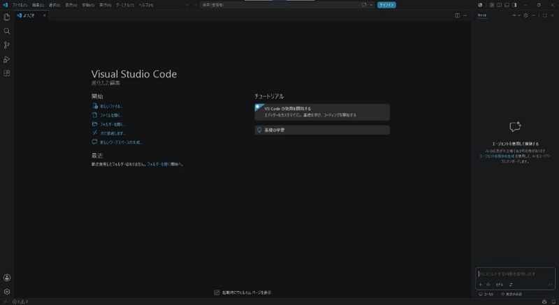Screen dimensions: 559x305
Task: Click the VS Code logo in the title bar
Action: pos(5,5)
